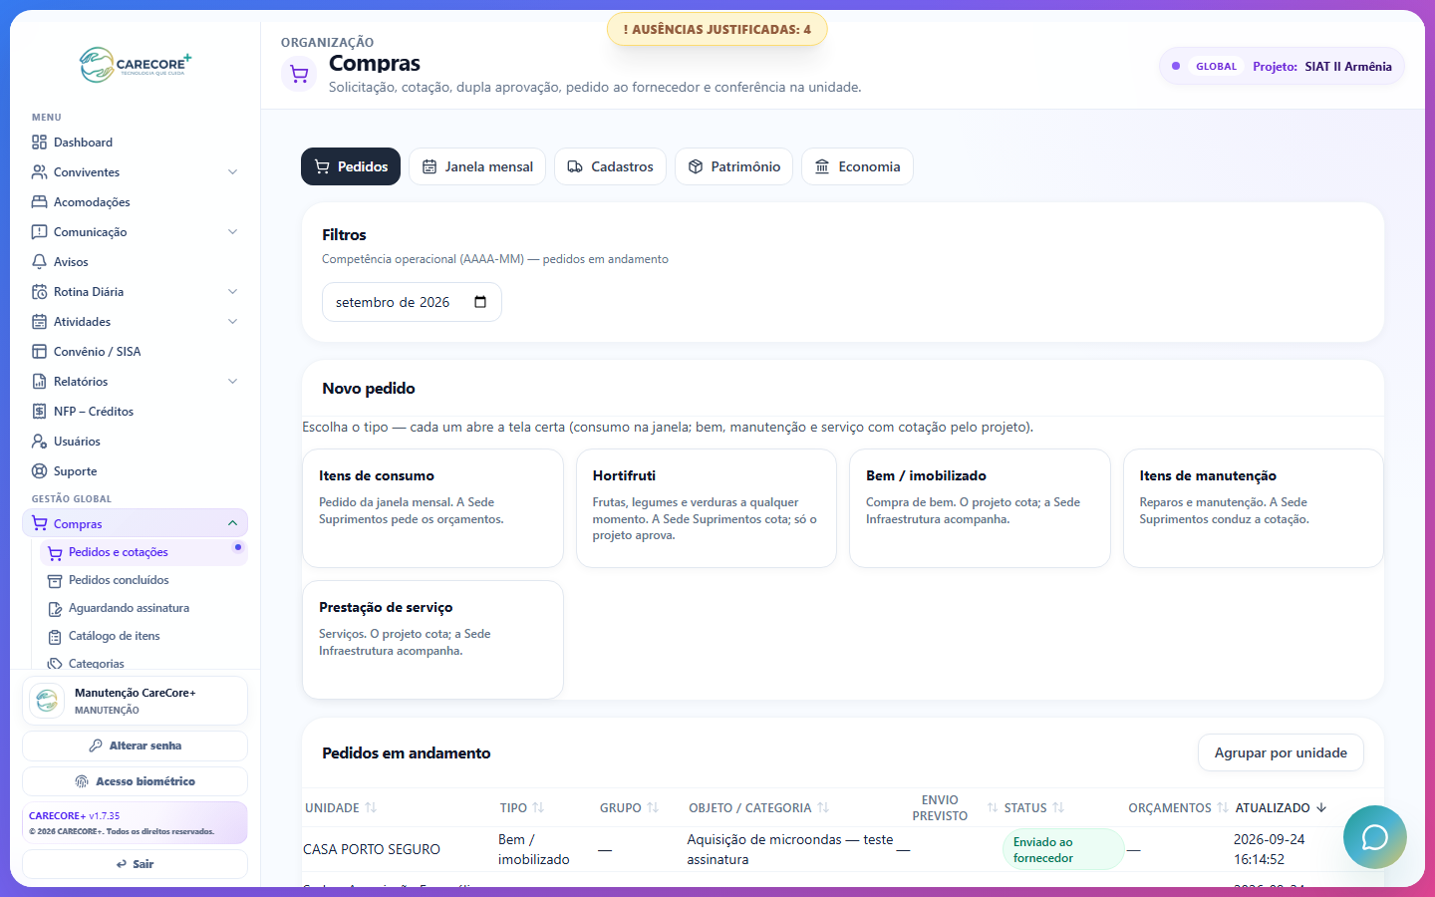Open Avisos bell icon
1435x897 pixels.
point(39,262)
